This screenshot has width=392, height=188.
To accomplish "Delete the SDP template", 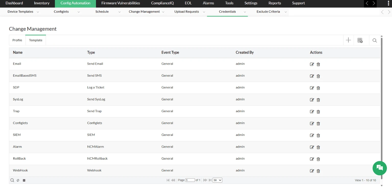I will 318,88.
